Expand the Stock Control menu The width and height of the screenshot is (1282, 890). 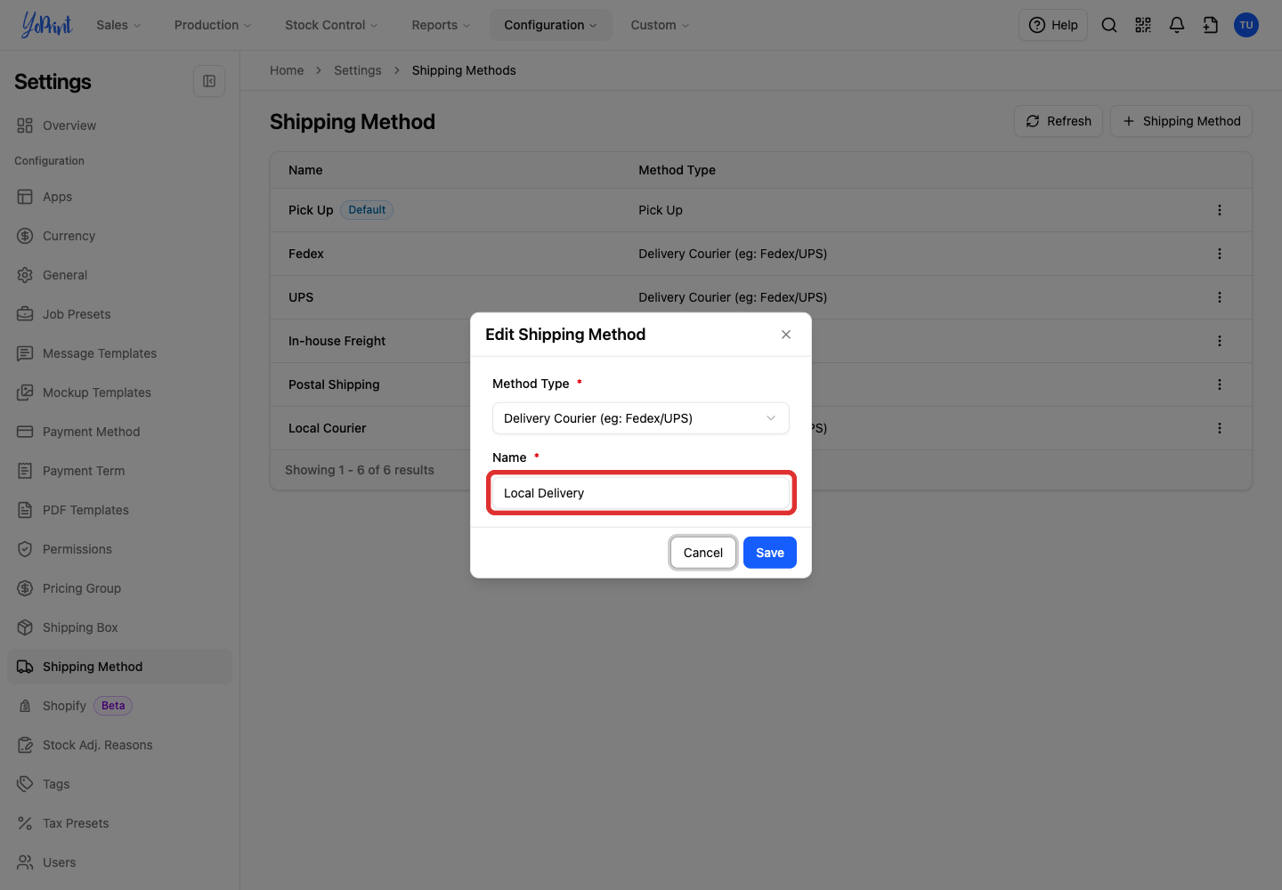(331, 25)
